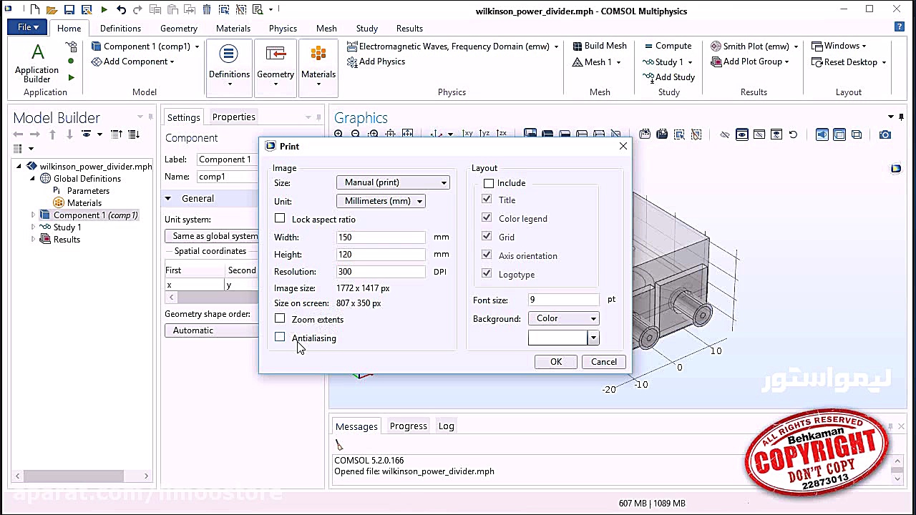Open the Geometry ribbon tab
This screenshot has width=916, height=515.
pos(178,29)
